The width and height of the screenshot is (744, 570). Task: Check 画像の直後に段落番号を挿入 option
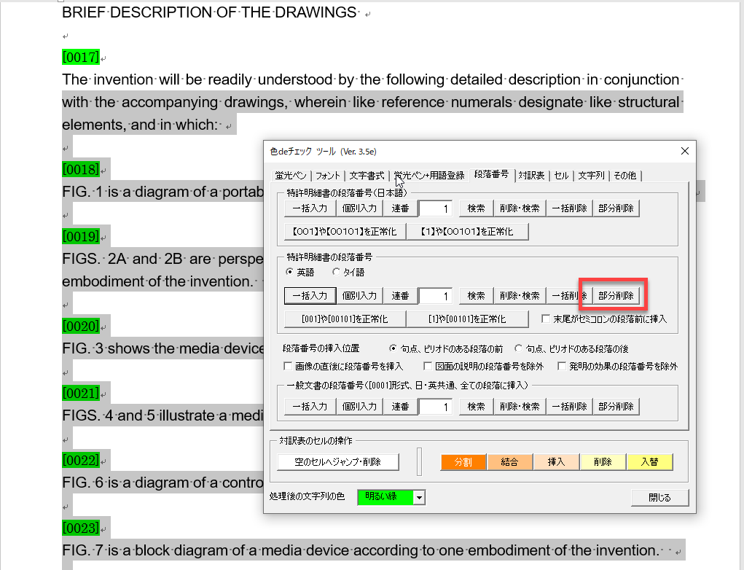(288, 367)
